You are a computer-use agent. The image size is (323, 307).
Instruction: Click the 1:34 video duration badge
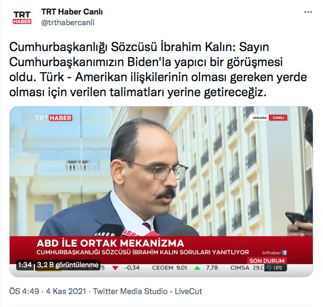[x=25, y=265]
